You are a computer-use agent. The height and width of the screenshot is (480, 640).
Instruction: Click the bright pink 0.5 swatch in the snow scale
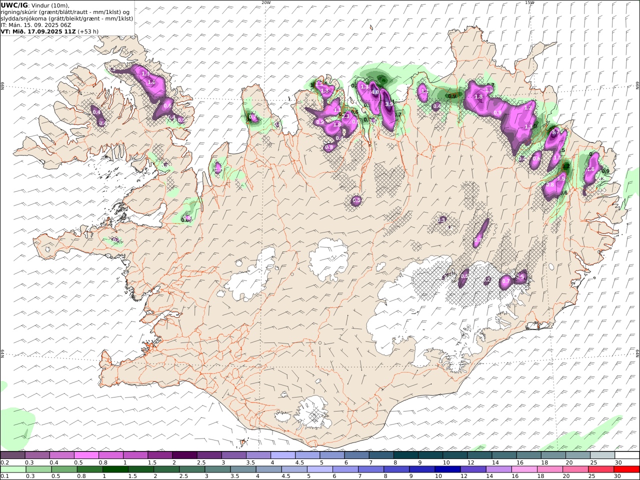pyautogui.click(x=86, y=455)
